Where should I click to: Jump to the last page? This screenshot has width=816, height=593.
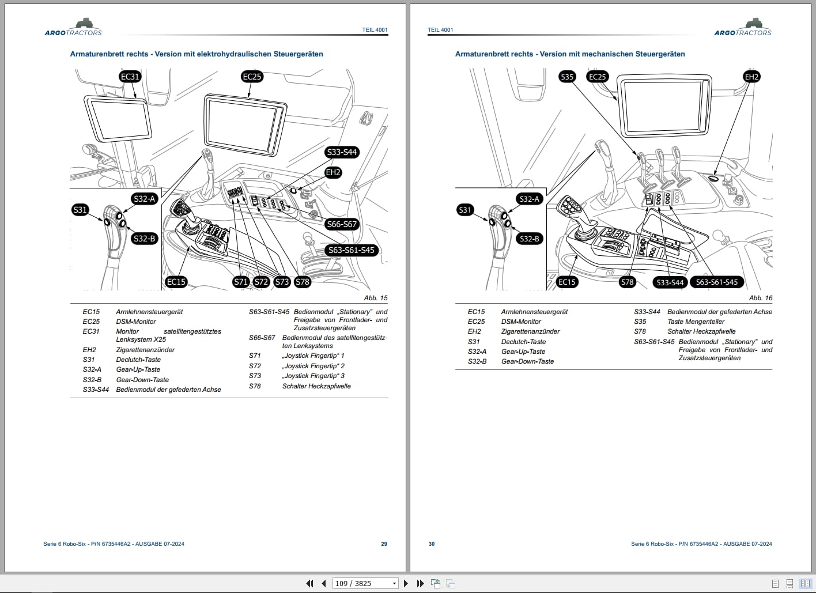pyautogui.click(x=420, y=583)
